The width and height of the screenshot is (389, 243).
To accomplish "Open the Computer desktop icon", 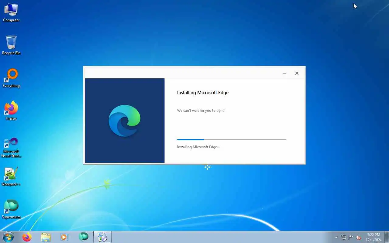I will 11,12.
